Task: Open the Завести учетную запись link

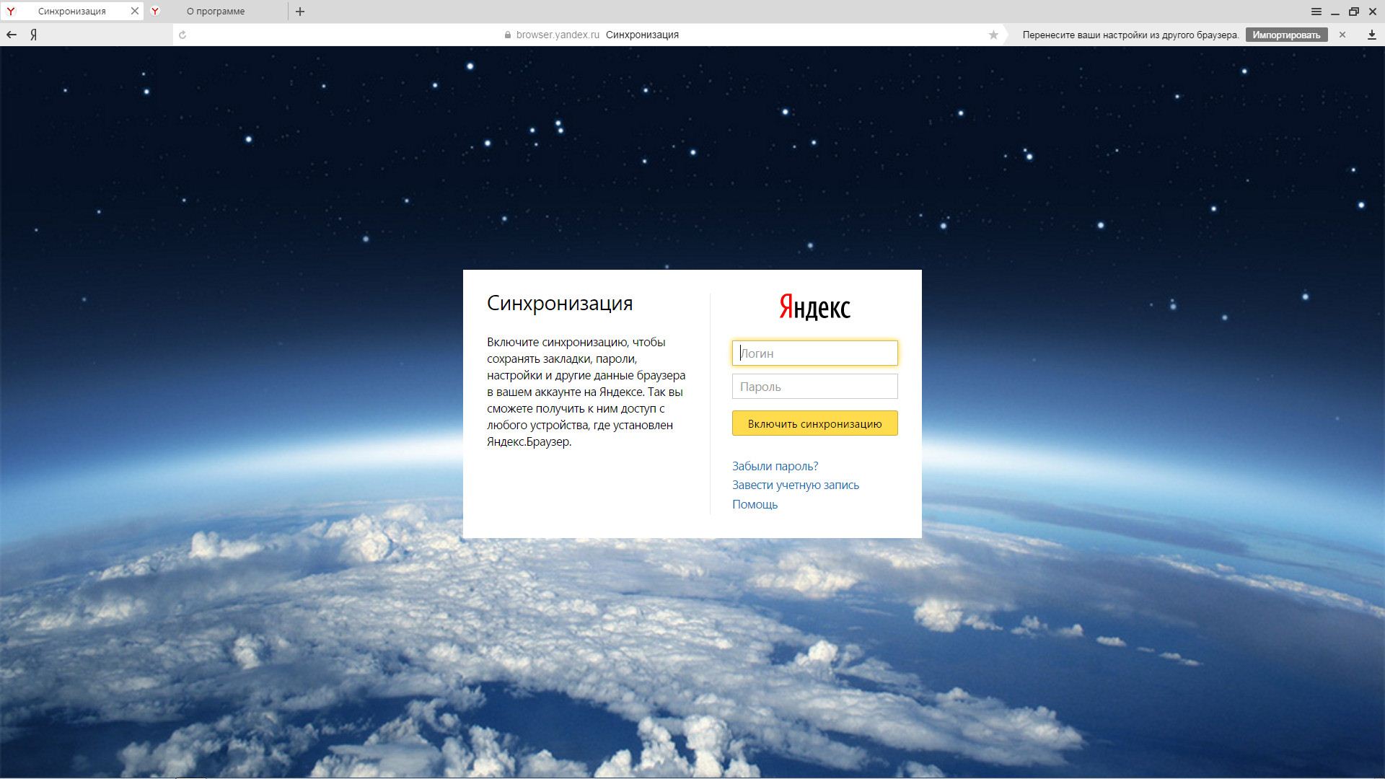Action: [x=796, y=485]
